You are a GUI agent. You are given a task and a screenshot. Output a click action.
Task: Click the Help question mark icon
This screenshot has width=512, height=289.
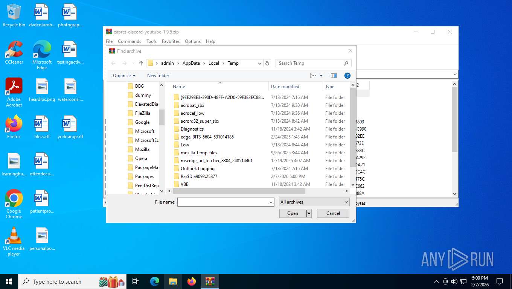click(347, 76)
